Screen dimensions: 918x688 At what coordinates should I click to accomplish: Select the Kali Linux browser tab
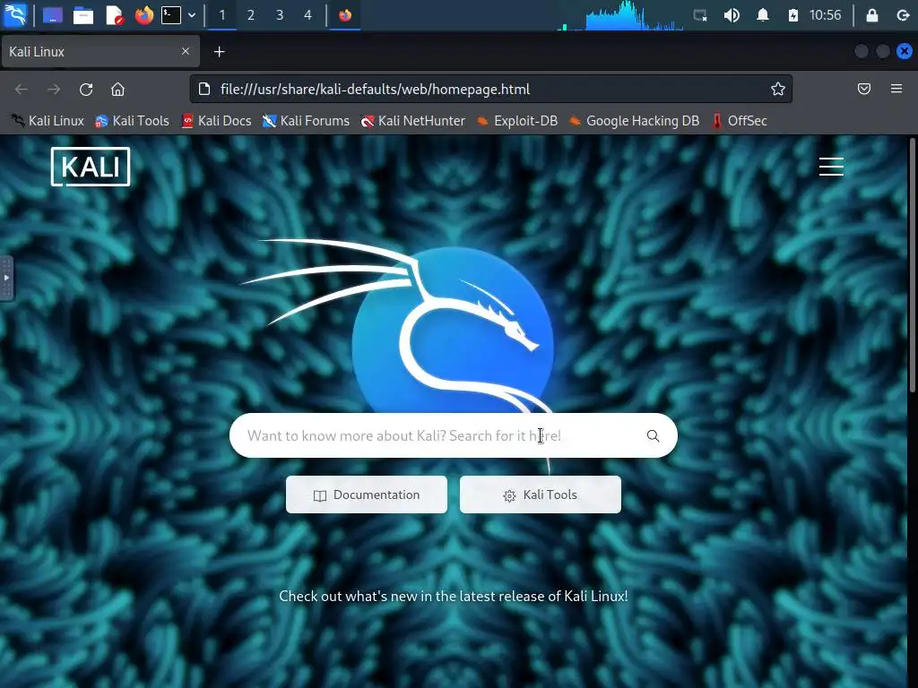pos(100,51)
